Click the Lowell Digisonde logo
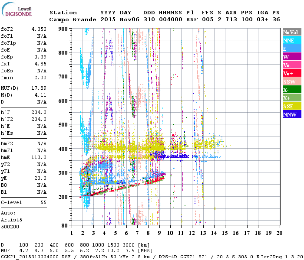The width and height of the screenshot is (304, 260). coord(17,10)
